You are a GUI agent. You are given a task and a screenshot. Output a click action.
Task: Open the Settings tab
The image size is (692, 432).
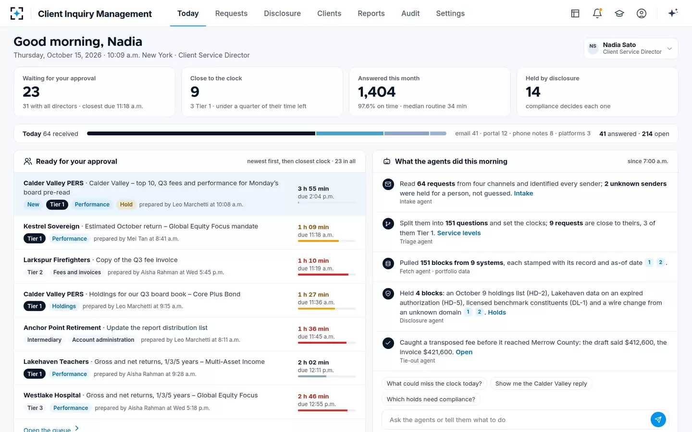pos(450,13)
